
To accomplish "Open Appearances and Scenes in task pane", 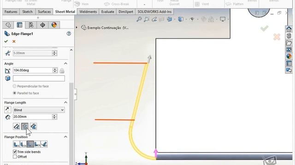I will [x=289, y=56].
